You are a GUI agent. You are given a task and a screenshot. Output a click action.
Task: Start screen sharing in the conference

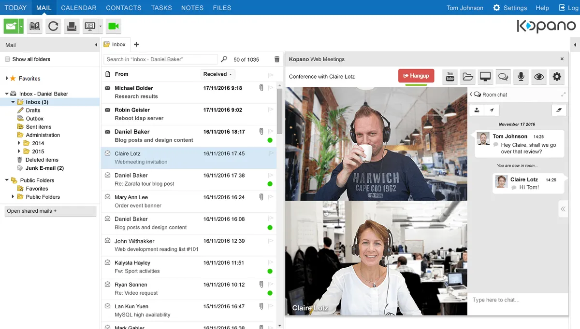485,76
